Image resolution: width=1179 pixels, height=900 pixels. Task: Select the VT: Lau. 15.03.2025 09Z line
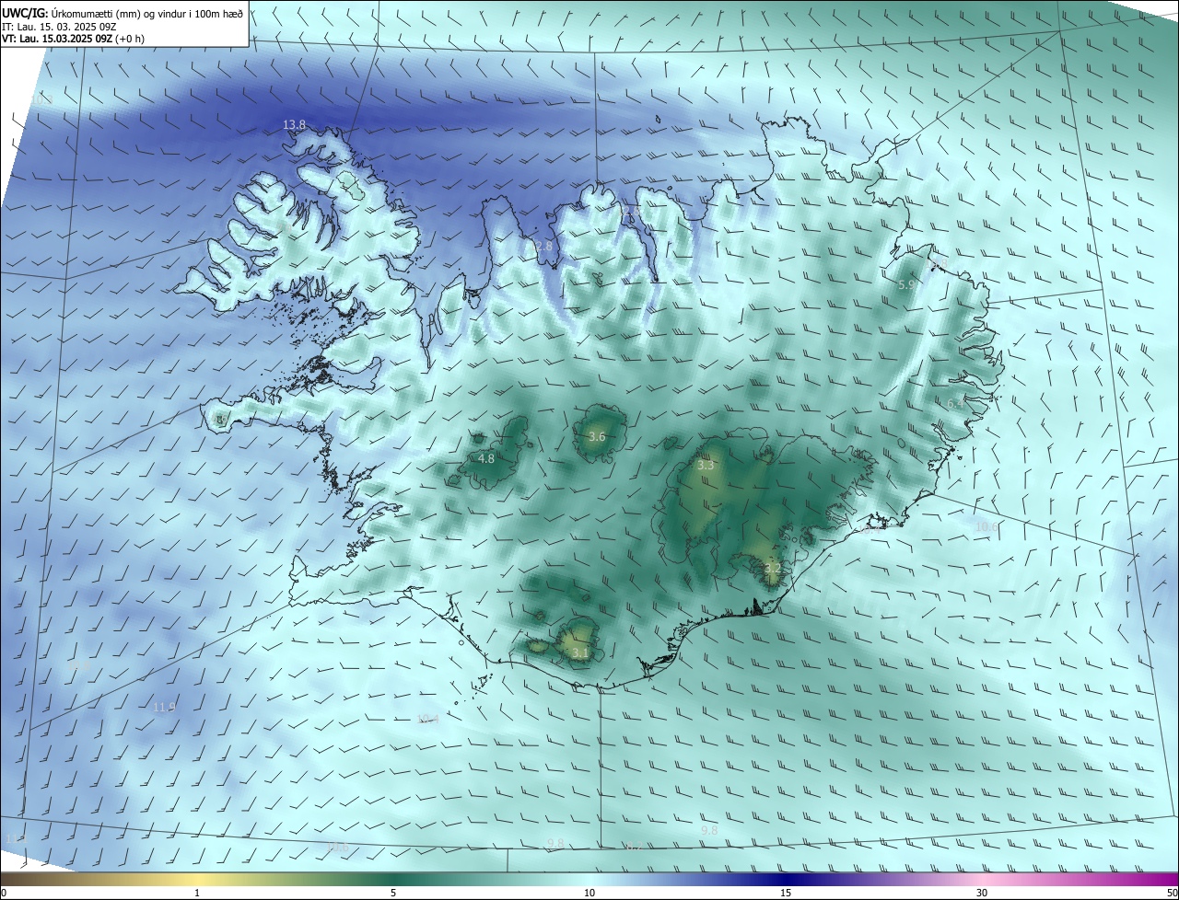73,39
